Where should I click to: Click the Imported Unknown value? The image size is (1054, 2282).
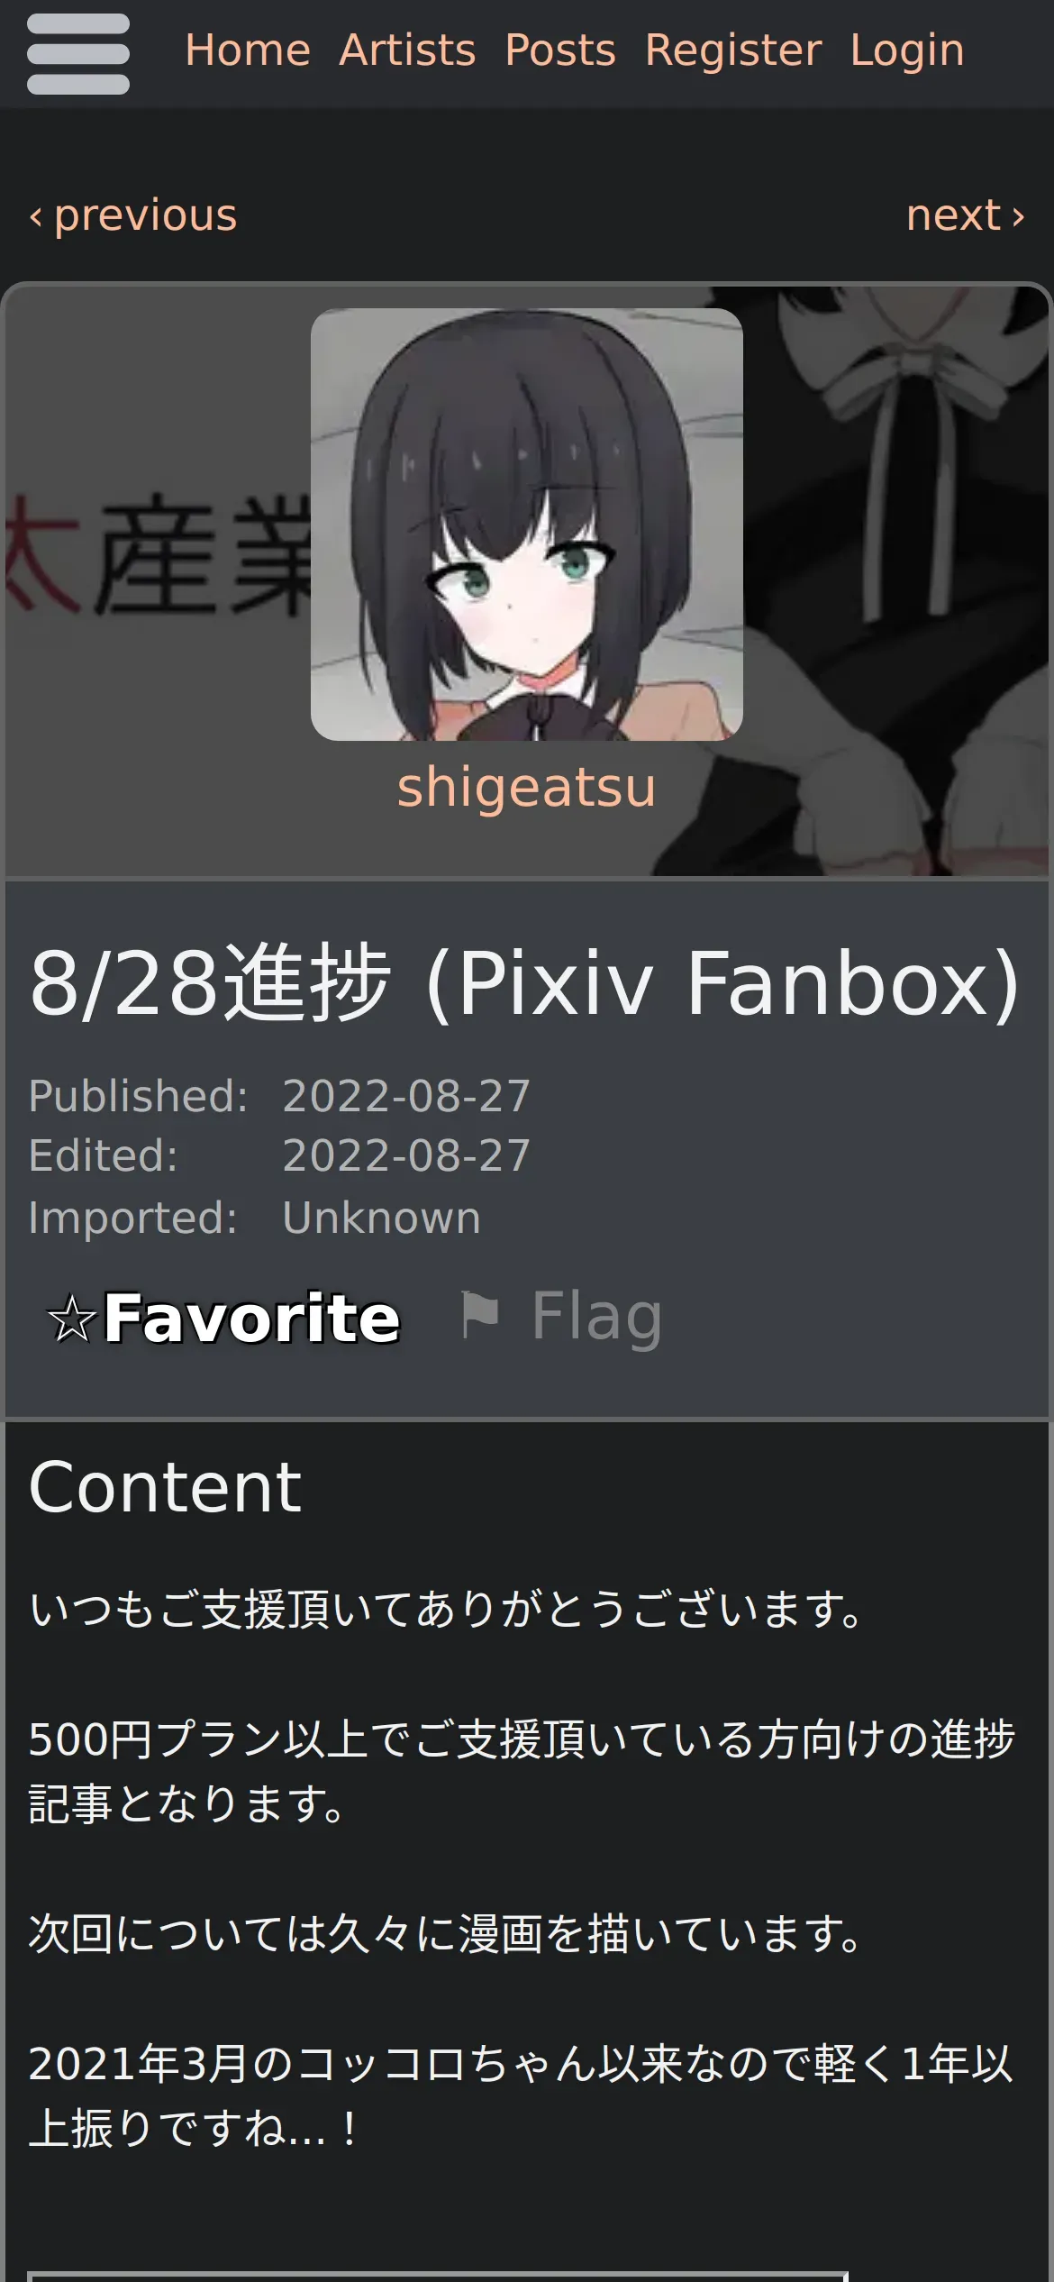(382, 1218)
